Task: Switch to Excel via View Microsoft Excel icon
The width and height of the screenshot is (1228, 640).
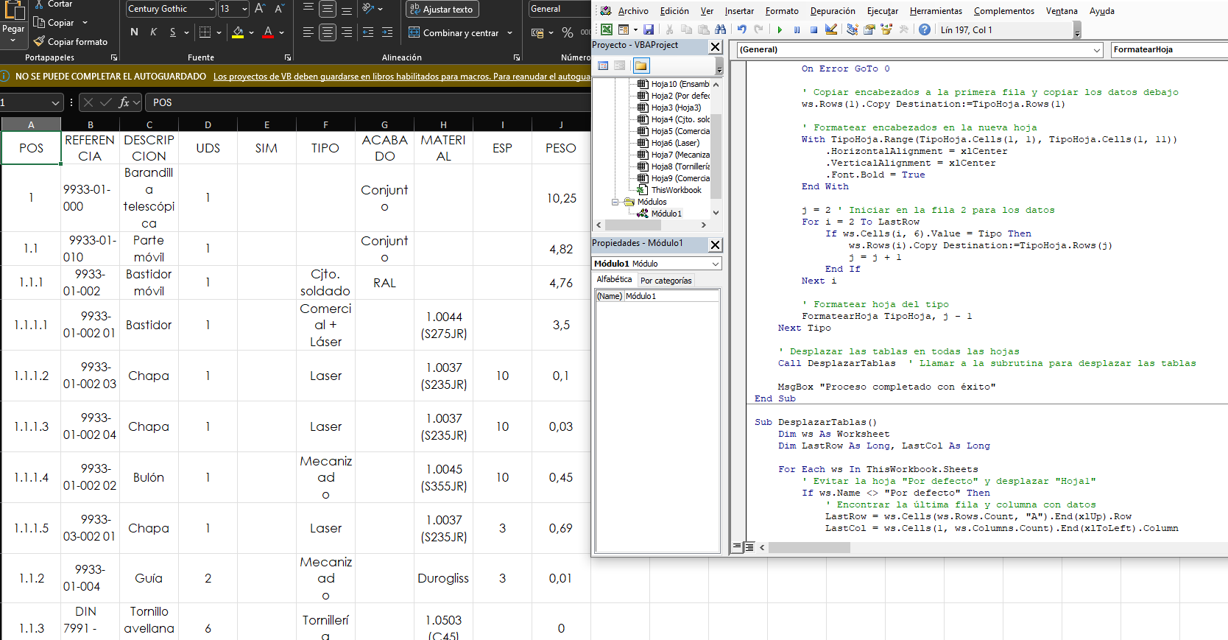Action: pyautogui.click(x=607, y=29)
